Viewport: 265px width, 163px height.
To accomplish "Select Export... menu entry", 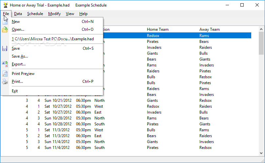I will click(x=52, y=64).
